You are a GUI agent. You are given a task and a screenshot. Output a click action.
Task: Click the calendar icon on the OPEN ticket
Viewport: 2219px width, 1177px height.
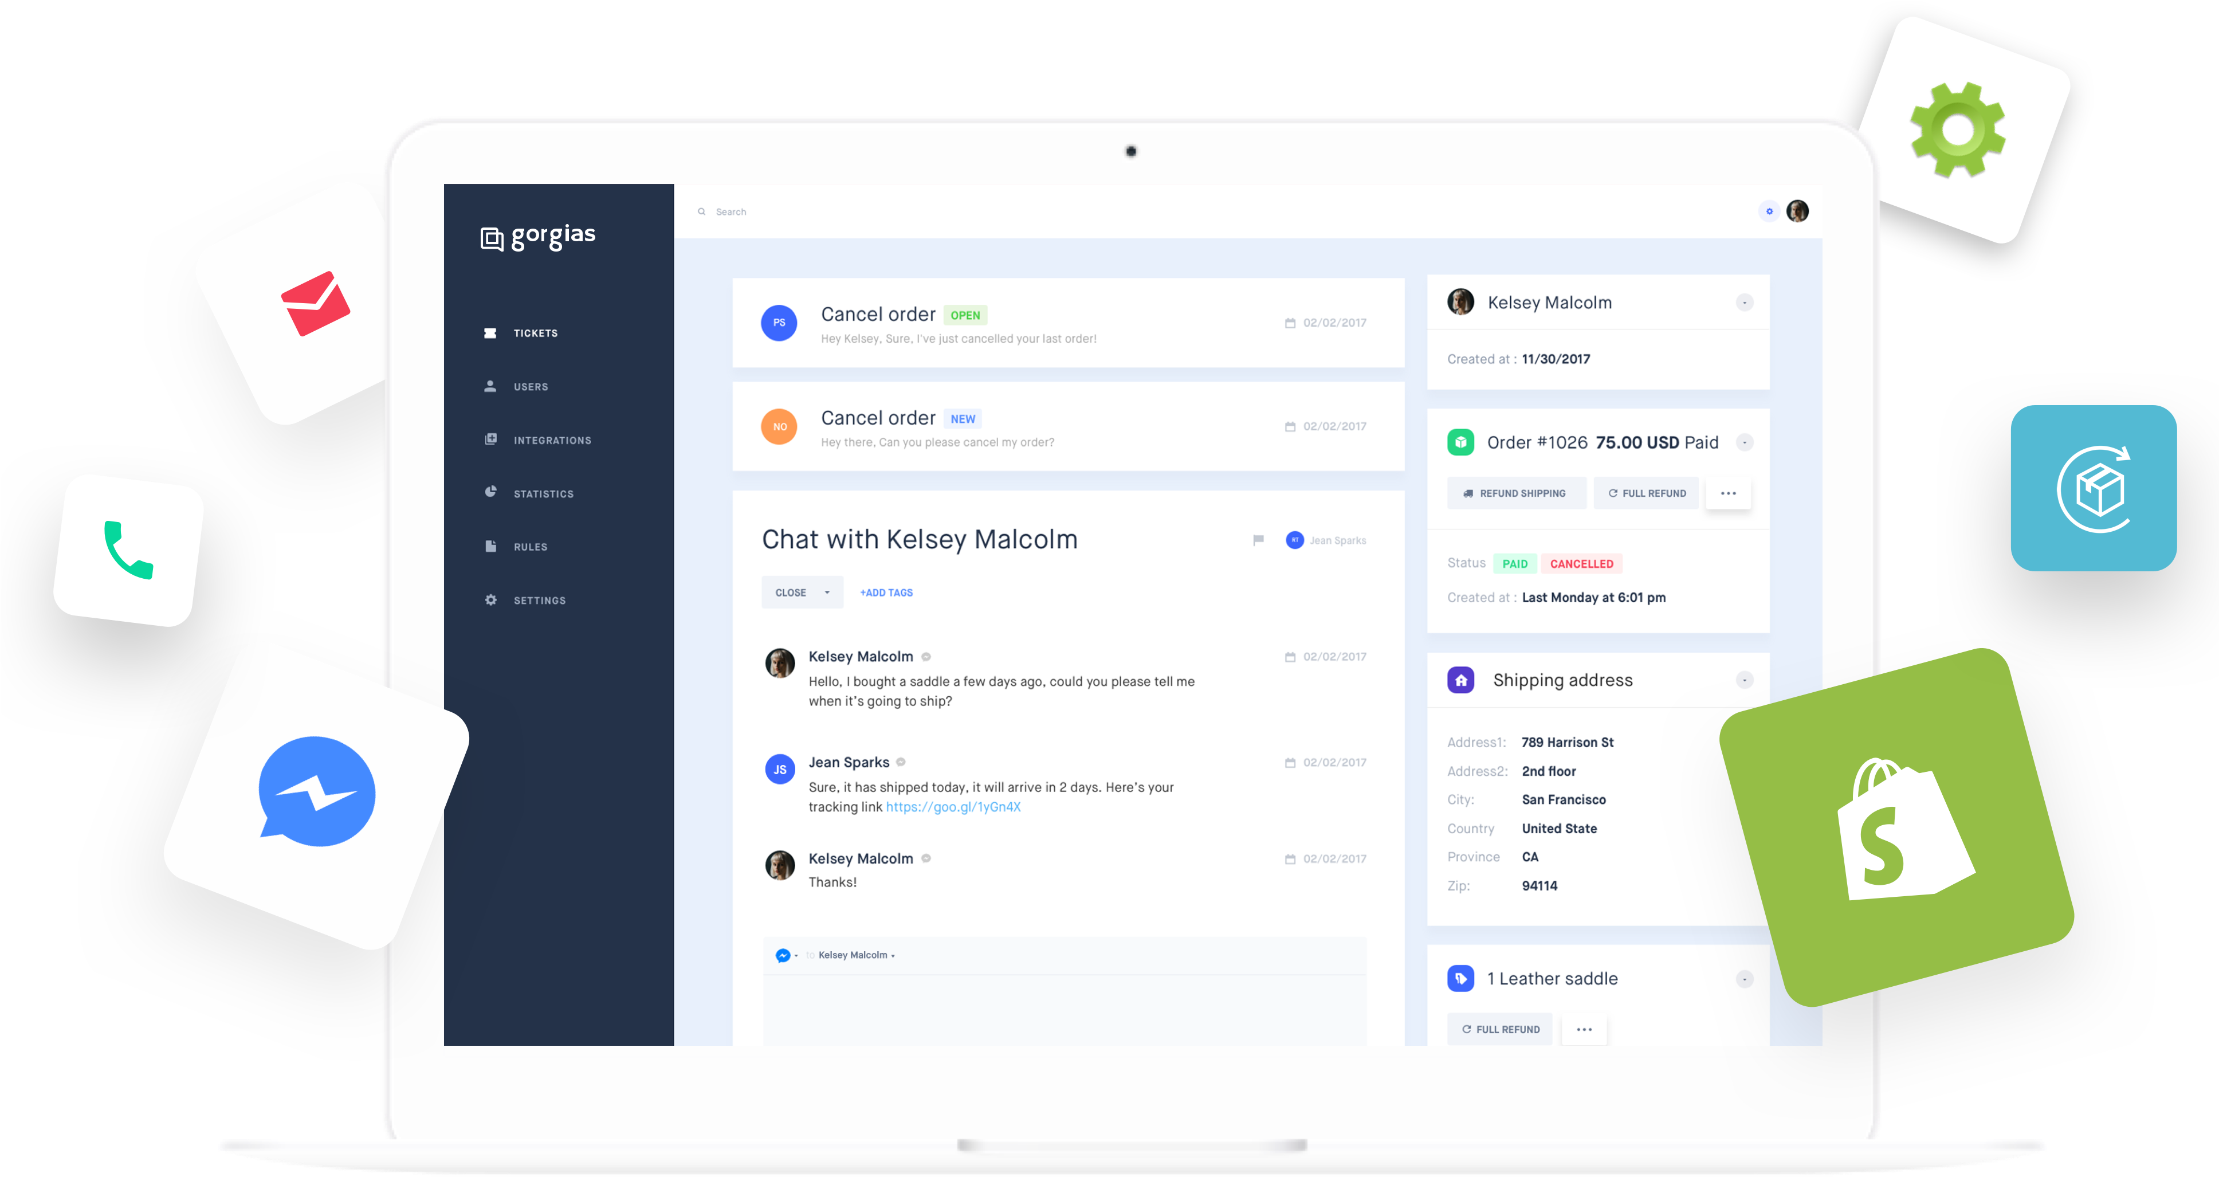pos(1290,323)
